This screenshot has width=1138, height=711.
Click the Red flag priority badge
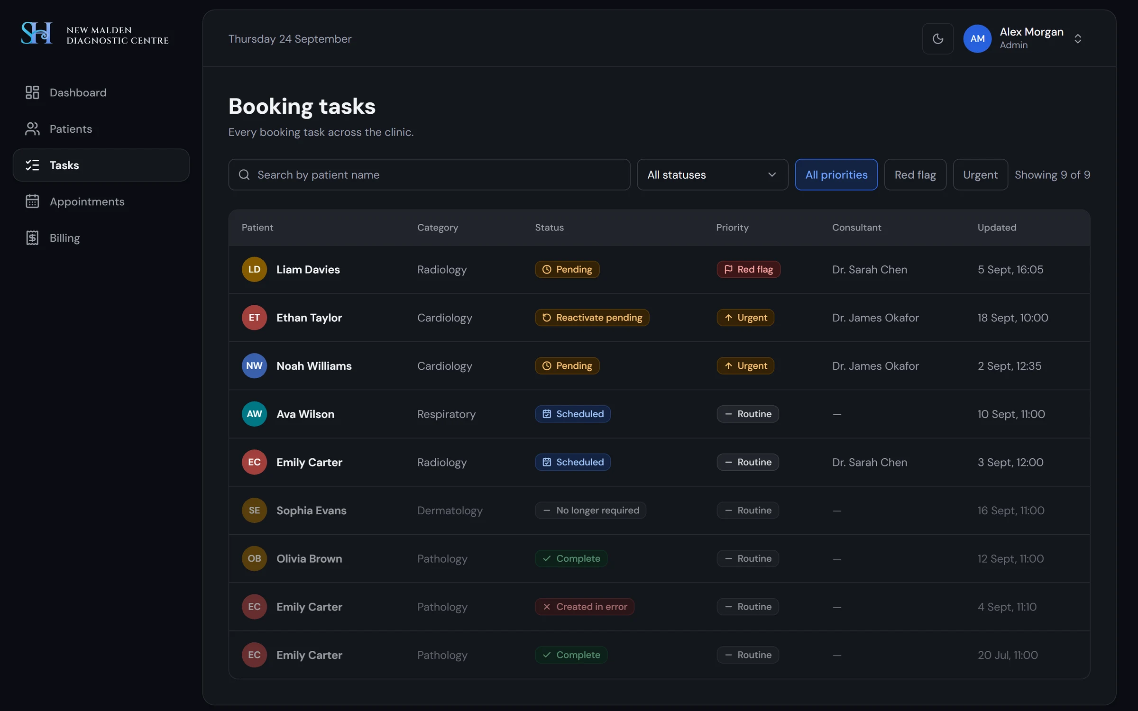748,270
